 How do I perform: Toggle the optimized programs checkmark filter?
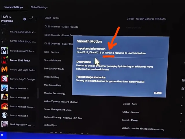25,19
